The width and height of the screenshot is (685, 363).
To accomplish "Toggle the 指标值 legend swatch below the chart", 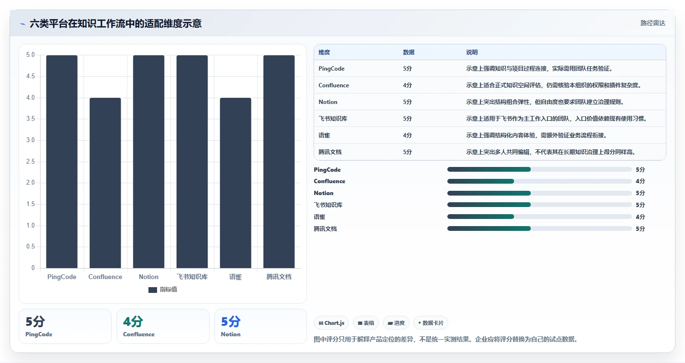I will (x=153, y=290).
